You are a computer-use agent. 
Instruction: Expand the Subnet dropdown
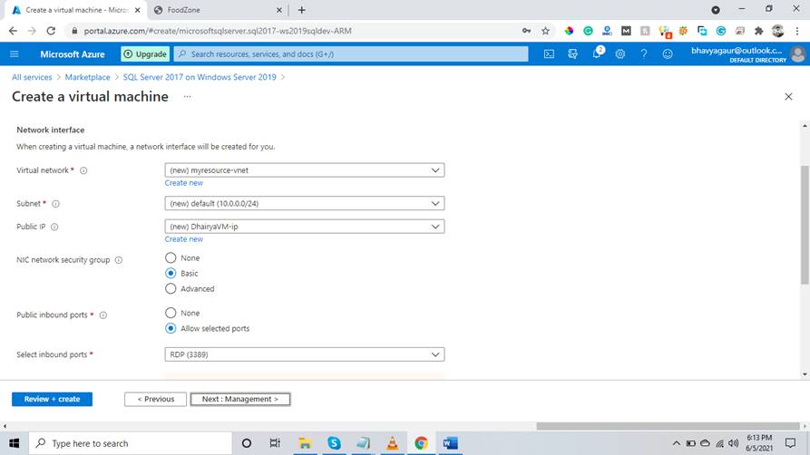(x=304, y=204)
